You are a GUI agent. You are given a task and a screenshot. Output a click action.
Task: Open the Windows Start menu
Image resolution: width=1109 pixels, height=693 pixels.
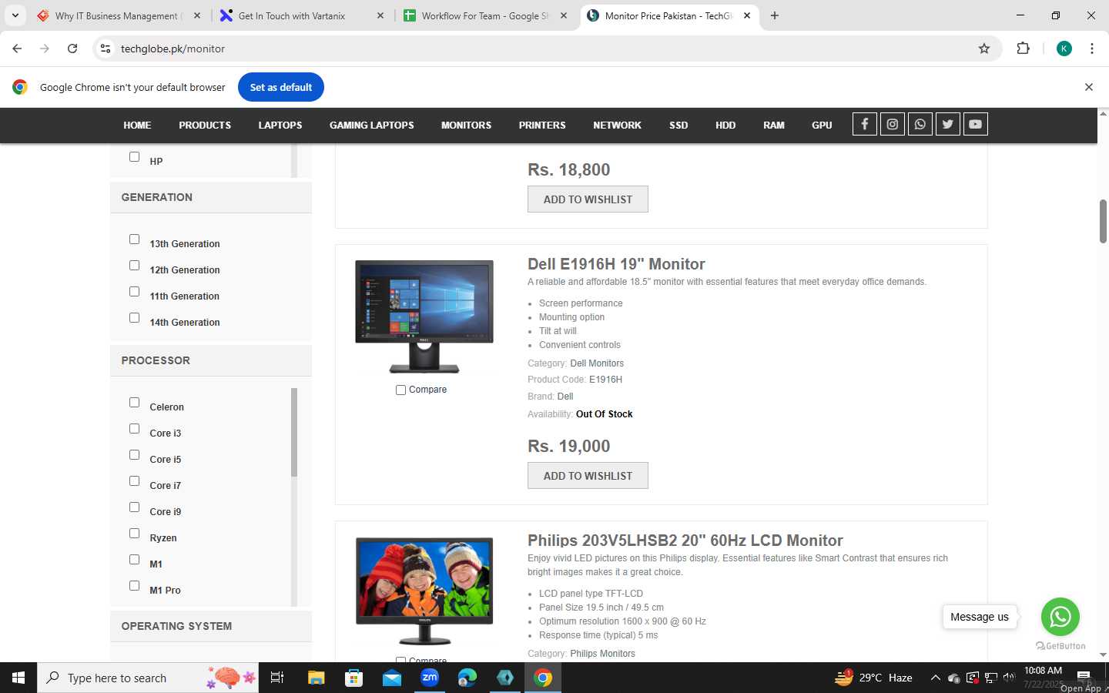(x=18, y=678)
